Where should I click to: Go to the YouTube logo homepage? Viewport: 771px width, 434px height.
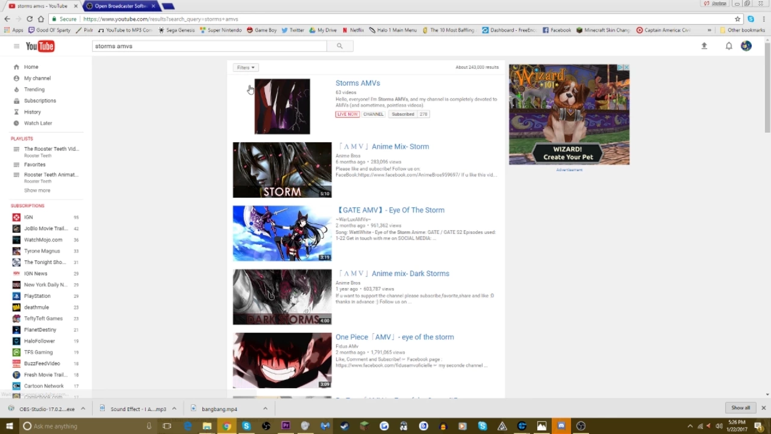coord(40,46)
